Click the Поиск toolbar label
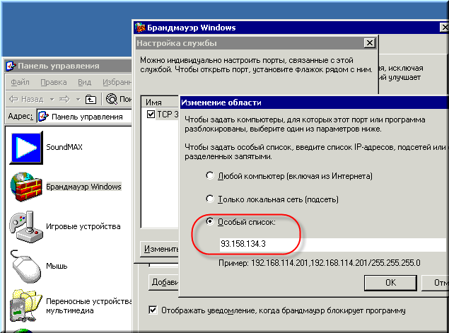 pos(125,99)
